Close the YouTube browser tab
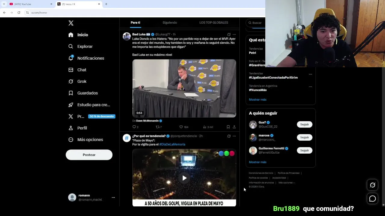Screen dimensions: 385x216 51,4
